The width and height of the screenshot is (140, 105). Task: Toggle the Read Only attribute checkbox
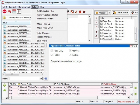pos(52,51)
